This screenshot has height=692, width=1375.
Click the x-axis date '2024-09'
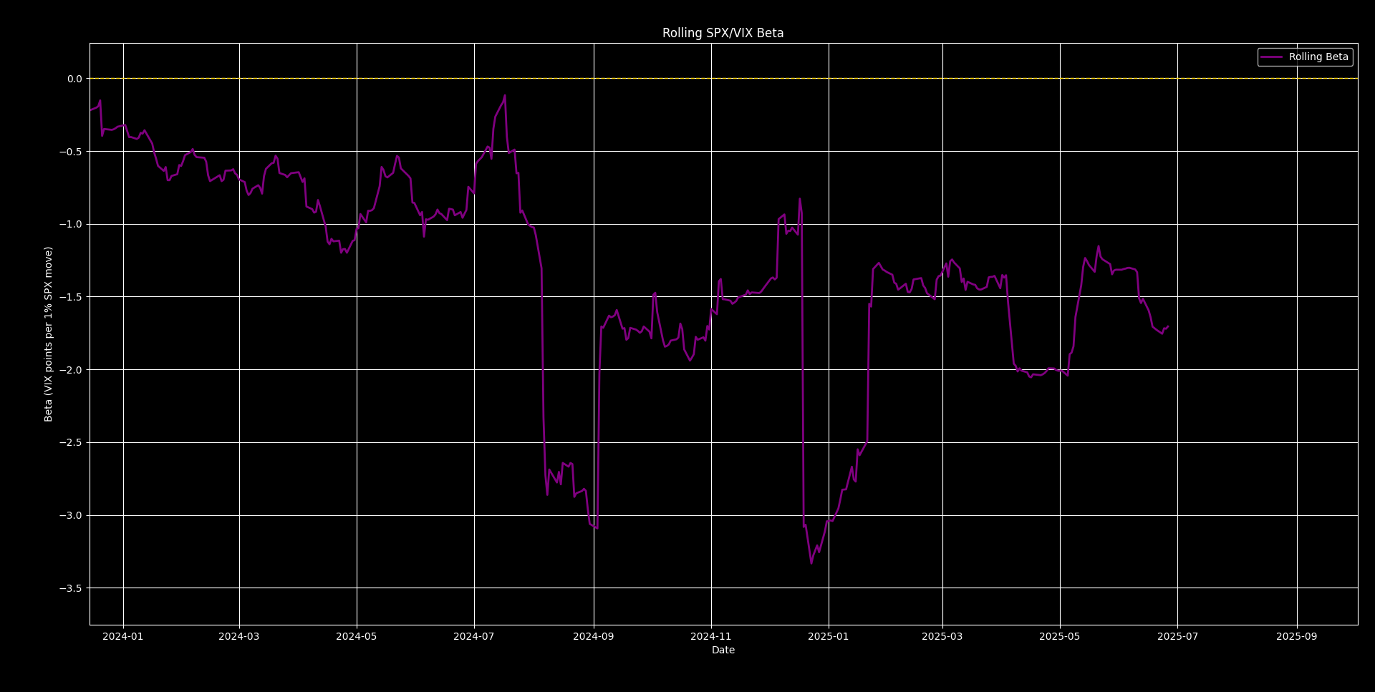[594, 636]
